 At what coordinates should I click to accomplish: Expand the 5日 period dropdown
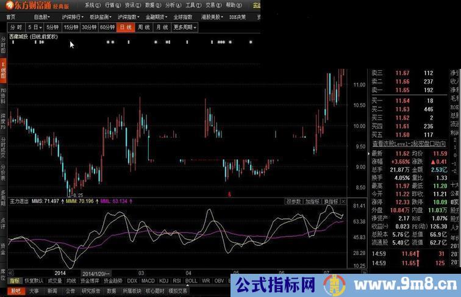(35, 27)
